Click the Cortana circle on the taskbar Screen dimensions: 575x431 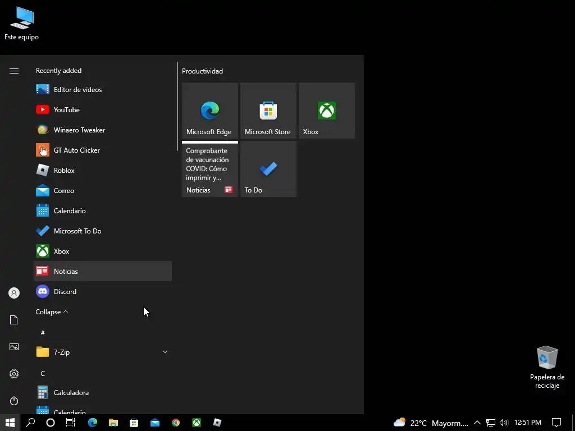point(51,423)
